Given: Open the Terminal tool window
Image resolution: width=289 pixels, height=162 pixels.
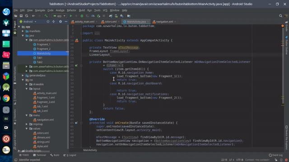Looking at the screenshot, I should tap(39, 155).
